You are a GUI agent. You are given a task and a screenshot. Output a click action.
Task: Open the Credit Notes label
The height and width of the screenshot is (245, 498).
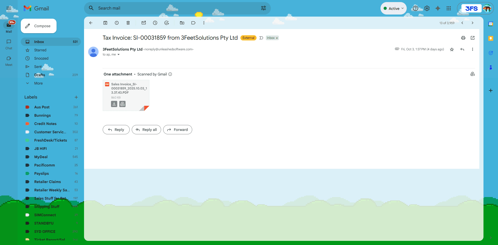click(x=51, y=124)
